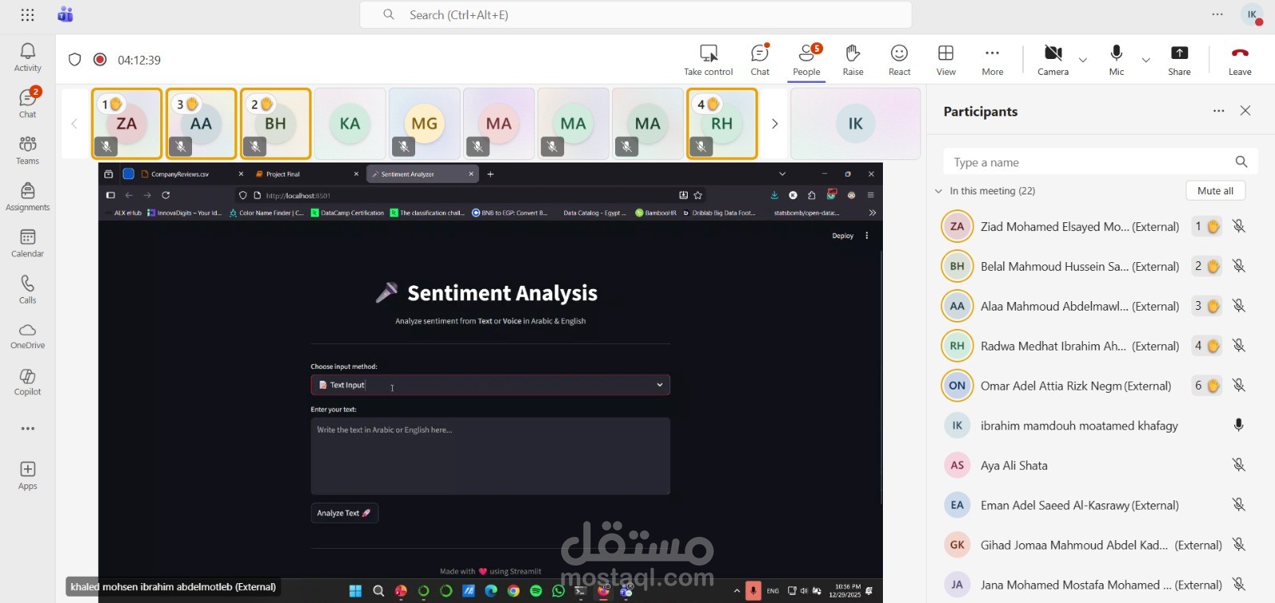
Task: Click Mute all participants
Action: coord(1215,190)
